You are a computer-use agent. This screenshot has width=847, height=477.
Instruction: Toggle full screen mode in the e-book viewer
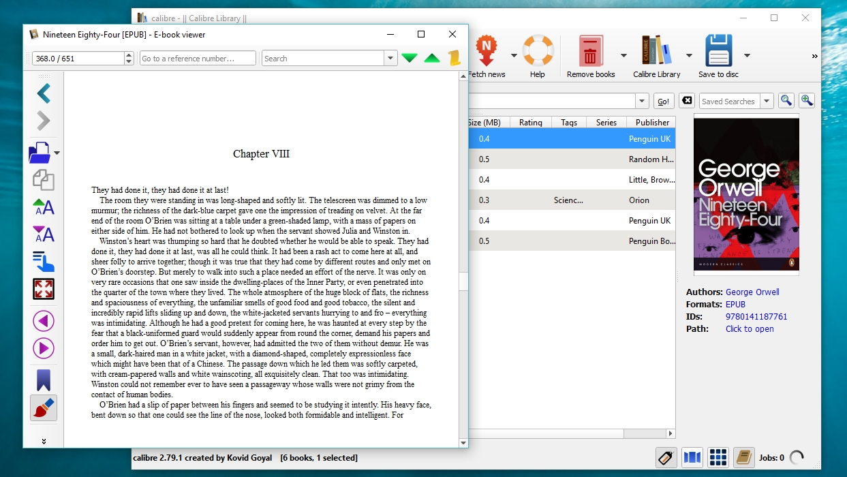tap(43, 289)
